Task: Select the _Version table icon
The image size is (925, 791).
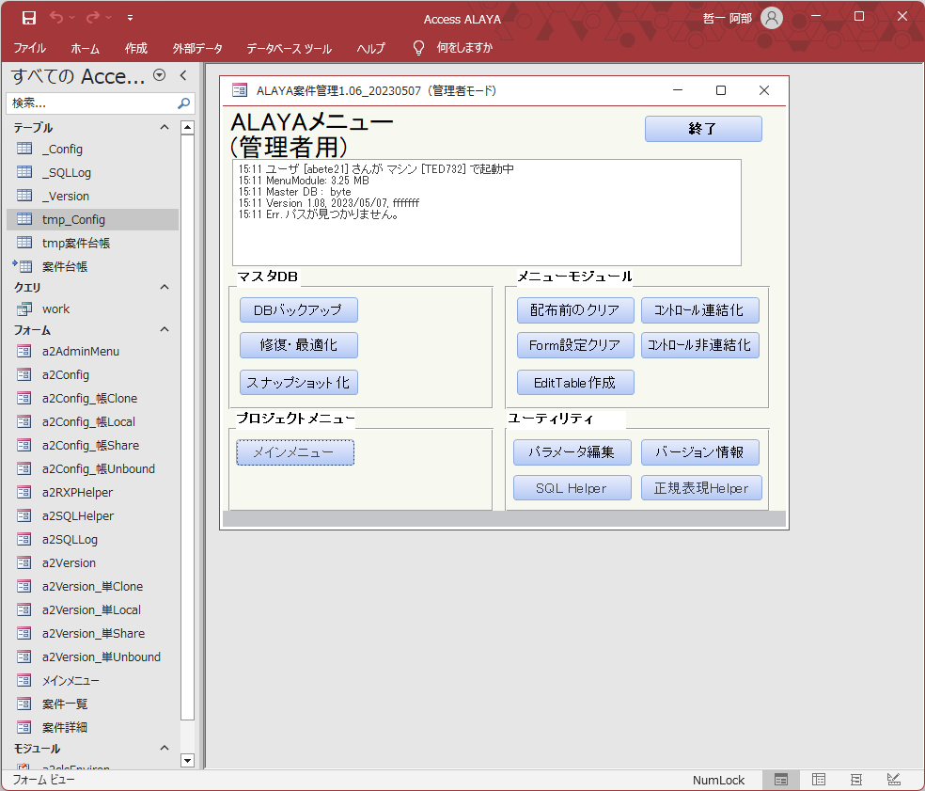Action: [x=24, y=196]
